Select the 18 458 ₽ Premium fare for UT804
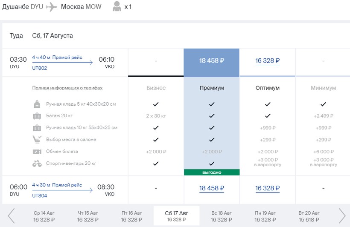Image resolution: width=350 pixels, height=227 pixels. [212, 188]
